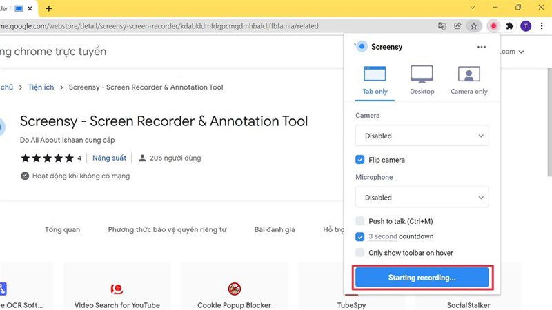Enable Push to talk (Ctrl+M)

(359, 220)
